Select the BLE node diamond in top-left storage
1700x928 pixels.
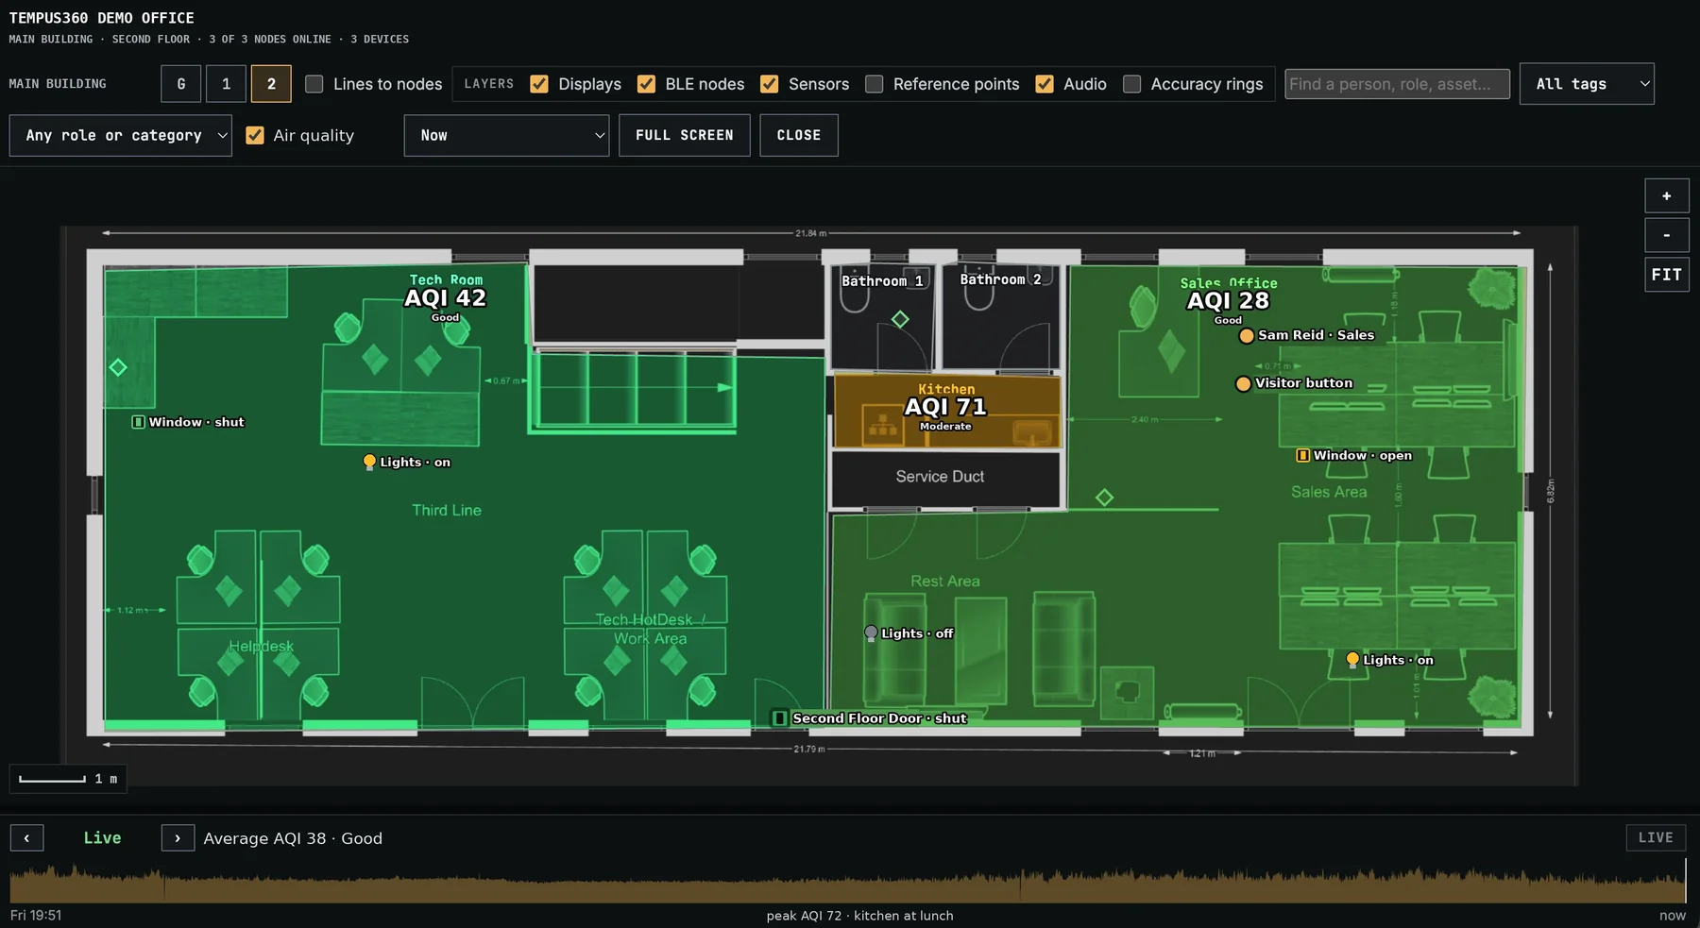pyautogui.click(x=118, y=367)
